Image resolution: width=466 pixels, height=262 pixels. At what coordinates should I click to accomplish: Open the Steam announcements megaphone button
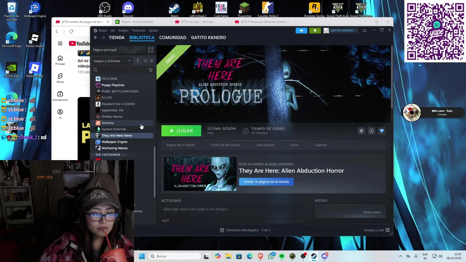pyautogui.click(x=301, y=31)
